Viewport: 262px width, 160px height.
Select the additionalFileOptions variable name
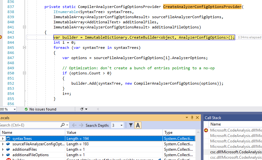click(x=30, y=155)
